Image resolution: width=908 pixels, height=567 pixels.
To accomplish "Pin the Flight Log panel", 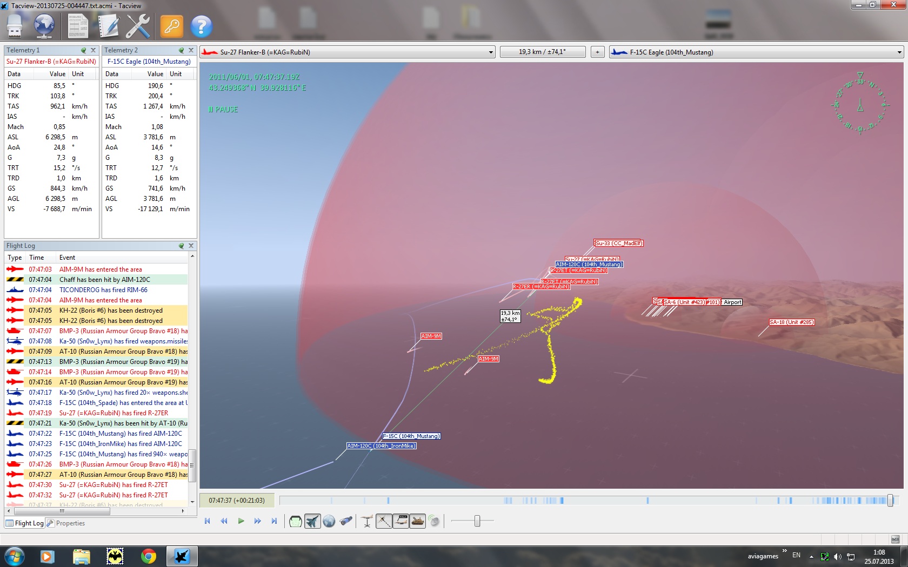I will click(182, 246).
